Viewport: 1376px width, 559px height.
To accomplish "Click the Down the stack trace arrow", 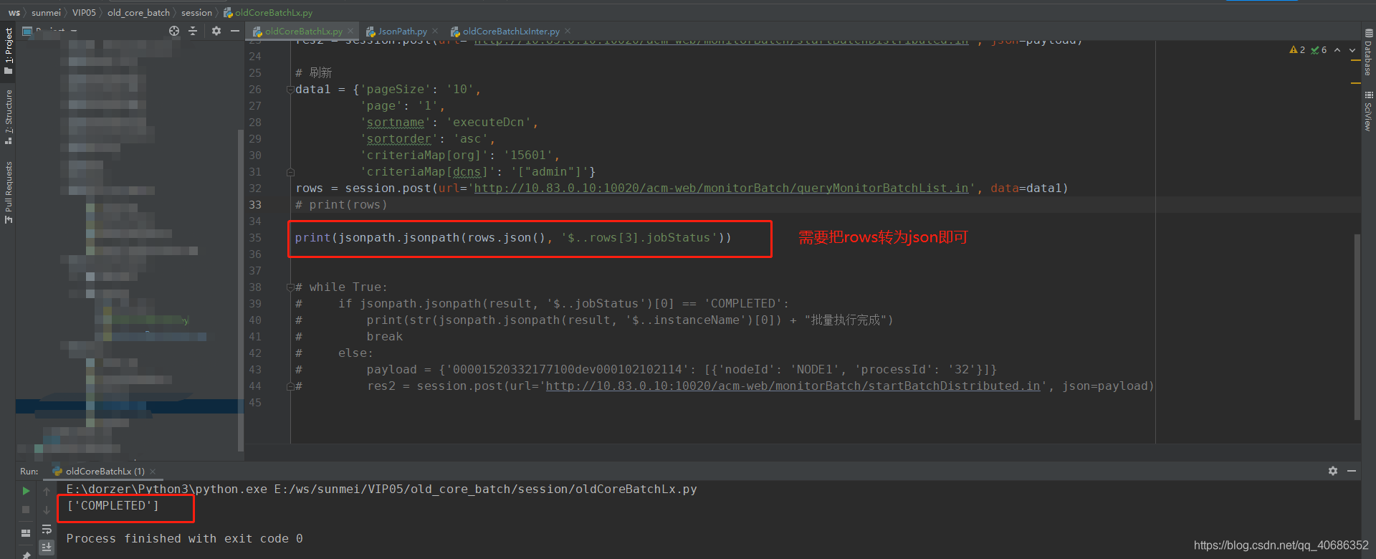I will pos(47,510).
